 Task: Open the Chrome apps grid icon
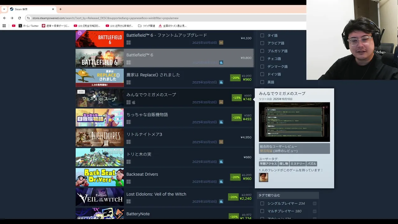click(4, 26)
